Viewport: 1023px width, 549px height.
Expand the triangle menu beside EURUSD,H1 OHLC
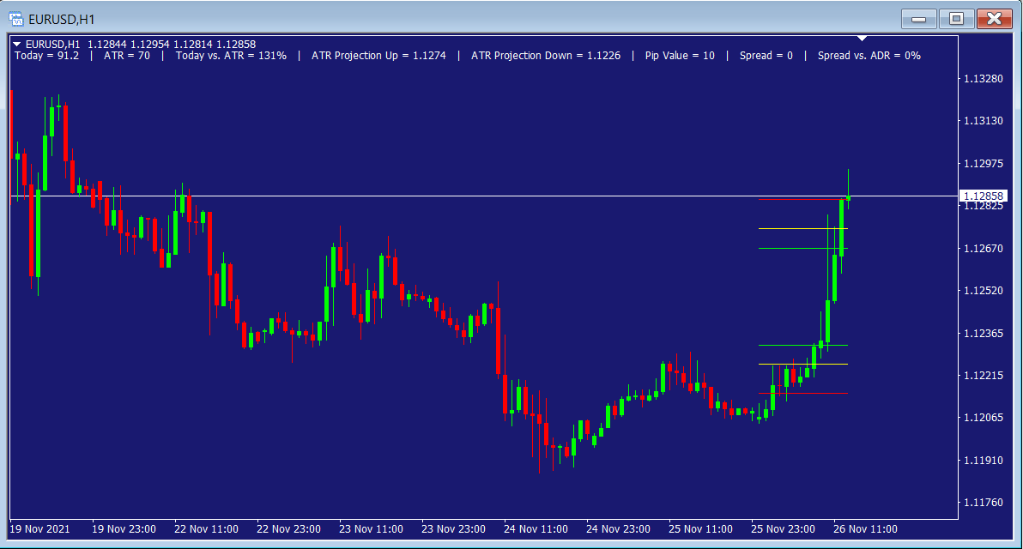(18, 44)
